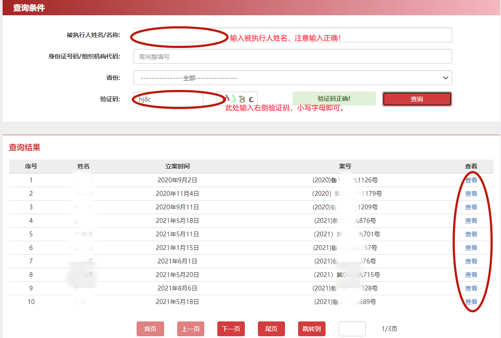Click the 验证码 captcha input containing hj8c
The height and width of the screenshot is (338, 501).
[168, 99]
